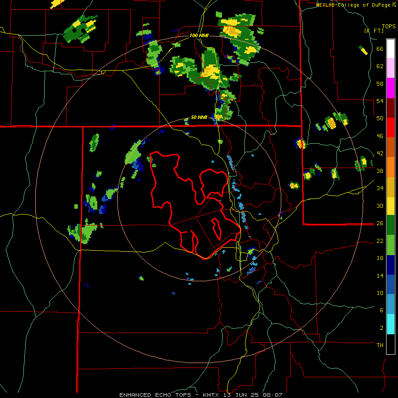Select the light green legend swatch
Image resolution: width=398 pixels, height=398 pixels.
(x=390, y=245)
